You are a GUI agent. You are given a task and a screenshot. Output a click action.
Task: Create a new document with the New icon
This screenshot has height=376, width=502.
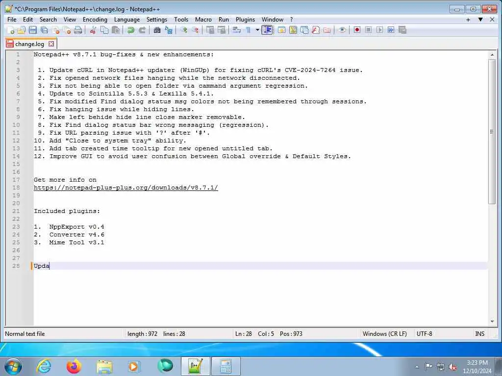coord(11,30)
